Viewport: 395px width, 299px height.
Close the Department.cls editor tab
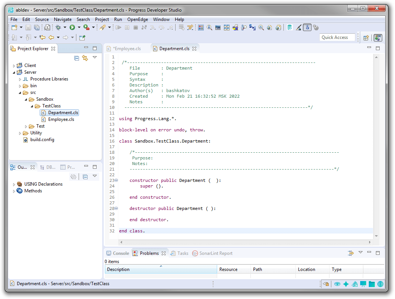[194, 49]
